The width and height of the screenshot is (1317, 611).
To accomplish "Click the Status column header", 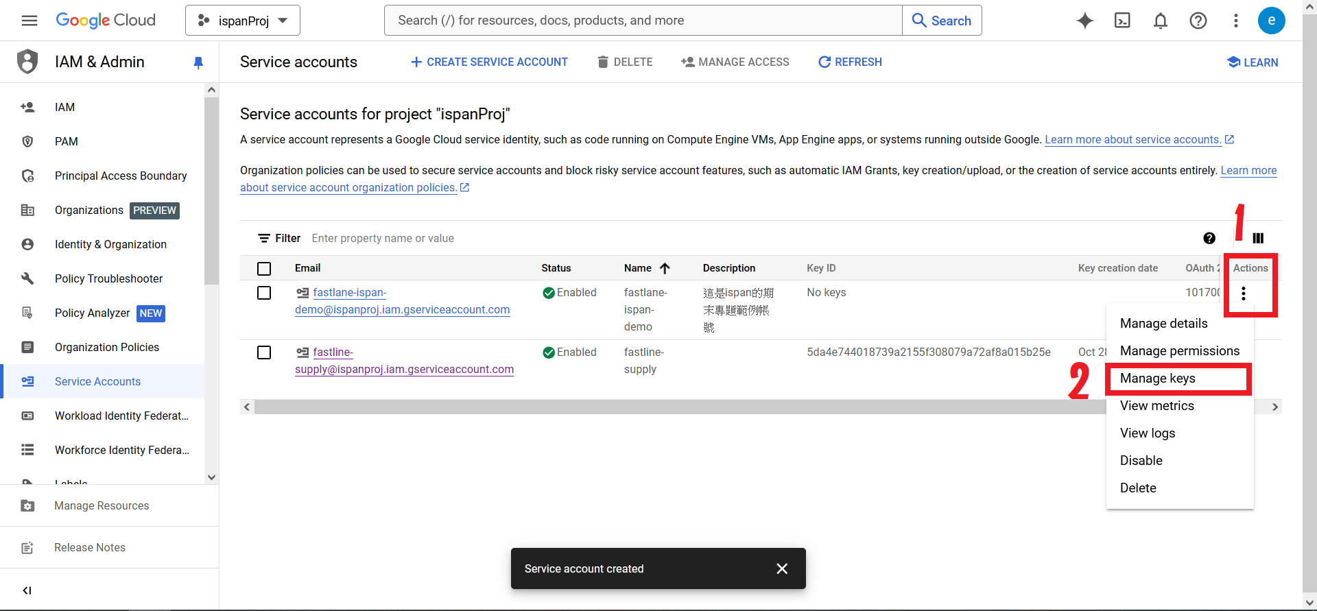I will coord(556,268).
